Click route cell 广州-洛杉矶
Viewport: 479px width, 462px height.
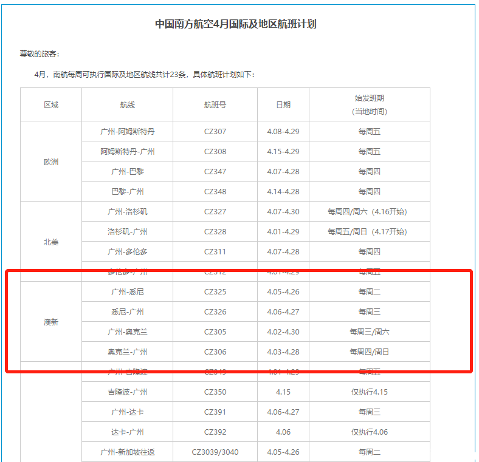[x=128, y=211]
